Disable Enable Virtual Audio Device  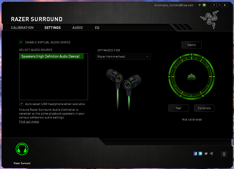click(21, 42)
